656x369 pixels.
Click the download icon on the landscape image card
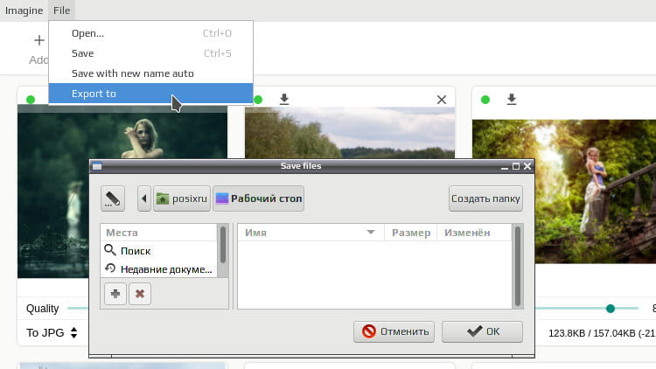point(284,99)
